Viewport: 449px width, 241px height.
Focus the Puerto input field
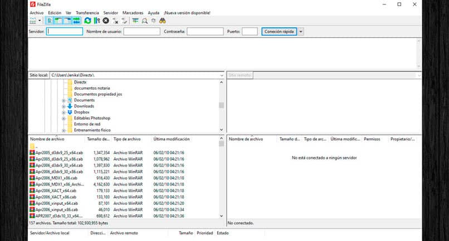250,32
